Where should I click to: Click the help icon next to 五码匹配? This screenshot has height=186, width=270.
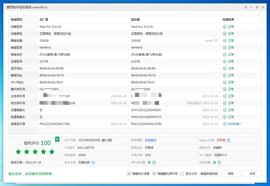tap(219, 163)
